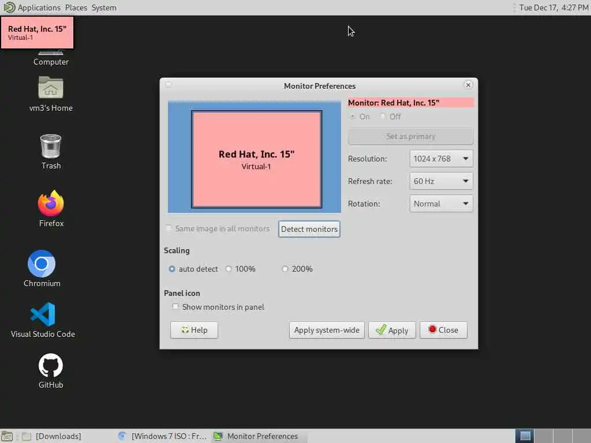Close the Monitor Preferences dialog via X
This screenshot has width=591, height=443.
click(x=468, y=85)
